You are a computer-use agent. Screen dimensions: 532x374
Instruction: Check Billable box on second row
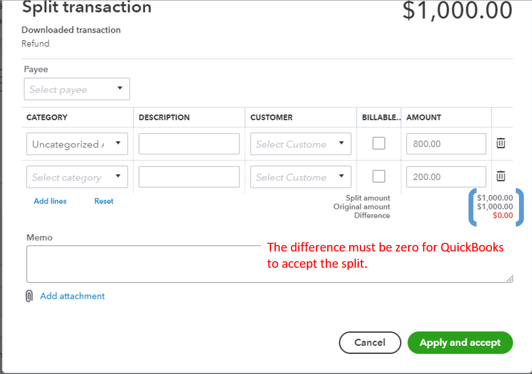(x=379, y=177)
